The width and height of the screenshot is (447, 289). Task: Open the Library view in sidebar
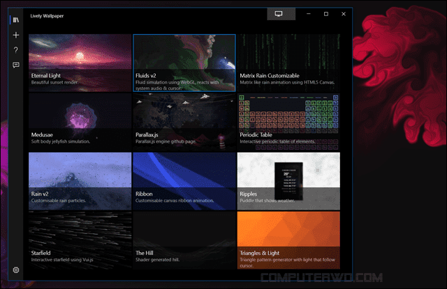[x=16, y=20]
